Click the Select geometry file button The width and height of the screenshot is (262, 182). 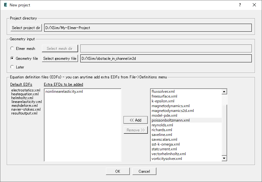(60, 58)
